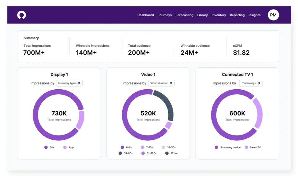The image size is (298, 183).
Task: Click the Total audience value 200M+
Action: (x=139, y=53)
